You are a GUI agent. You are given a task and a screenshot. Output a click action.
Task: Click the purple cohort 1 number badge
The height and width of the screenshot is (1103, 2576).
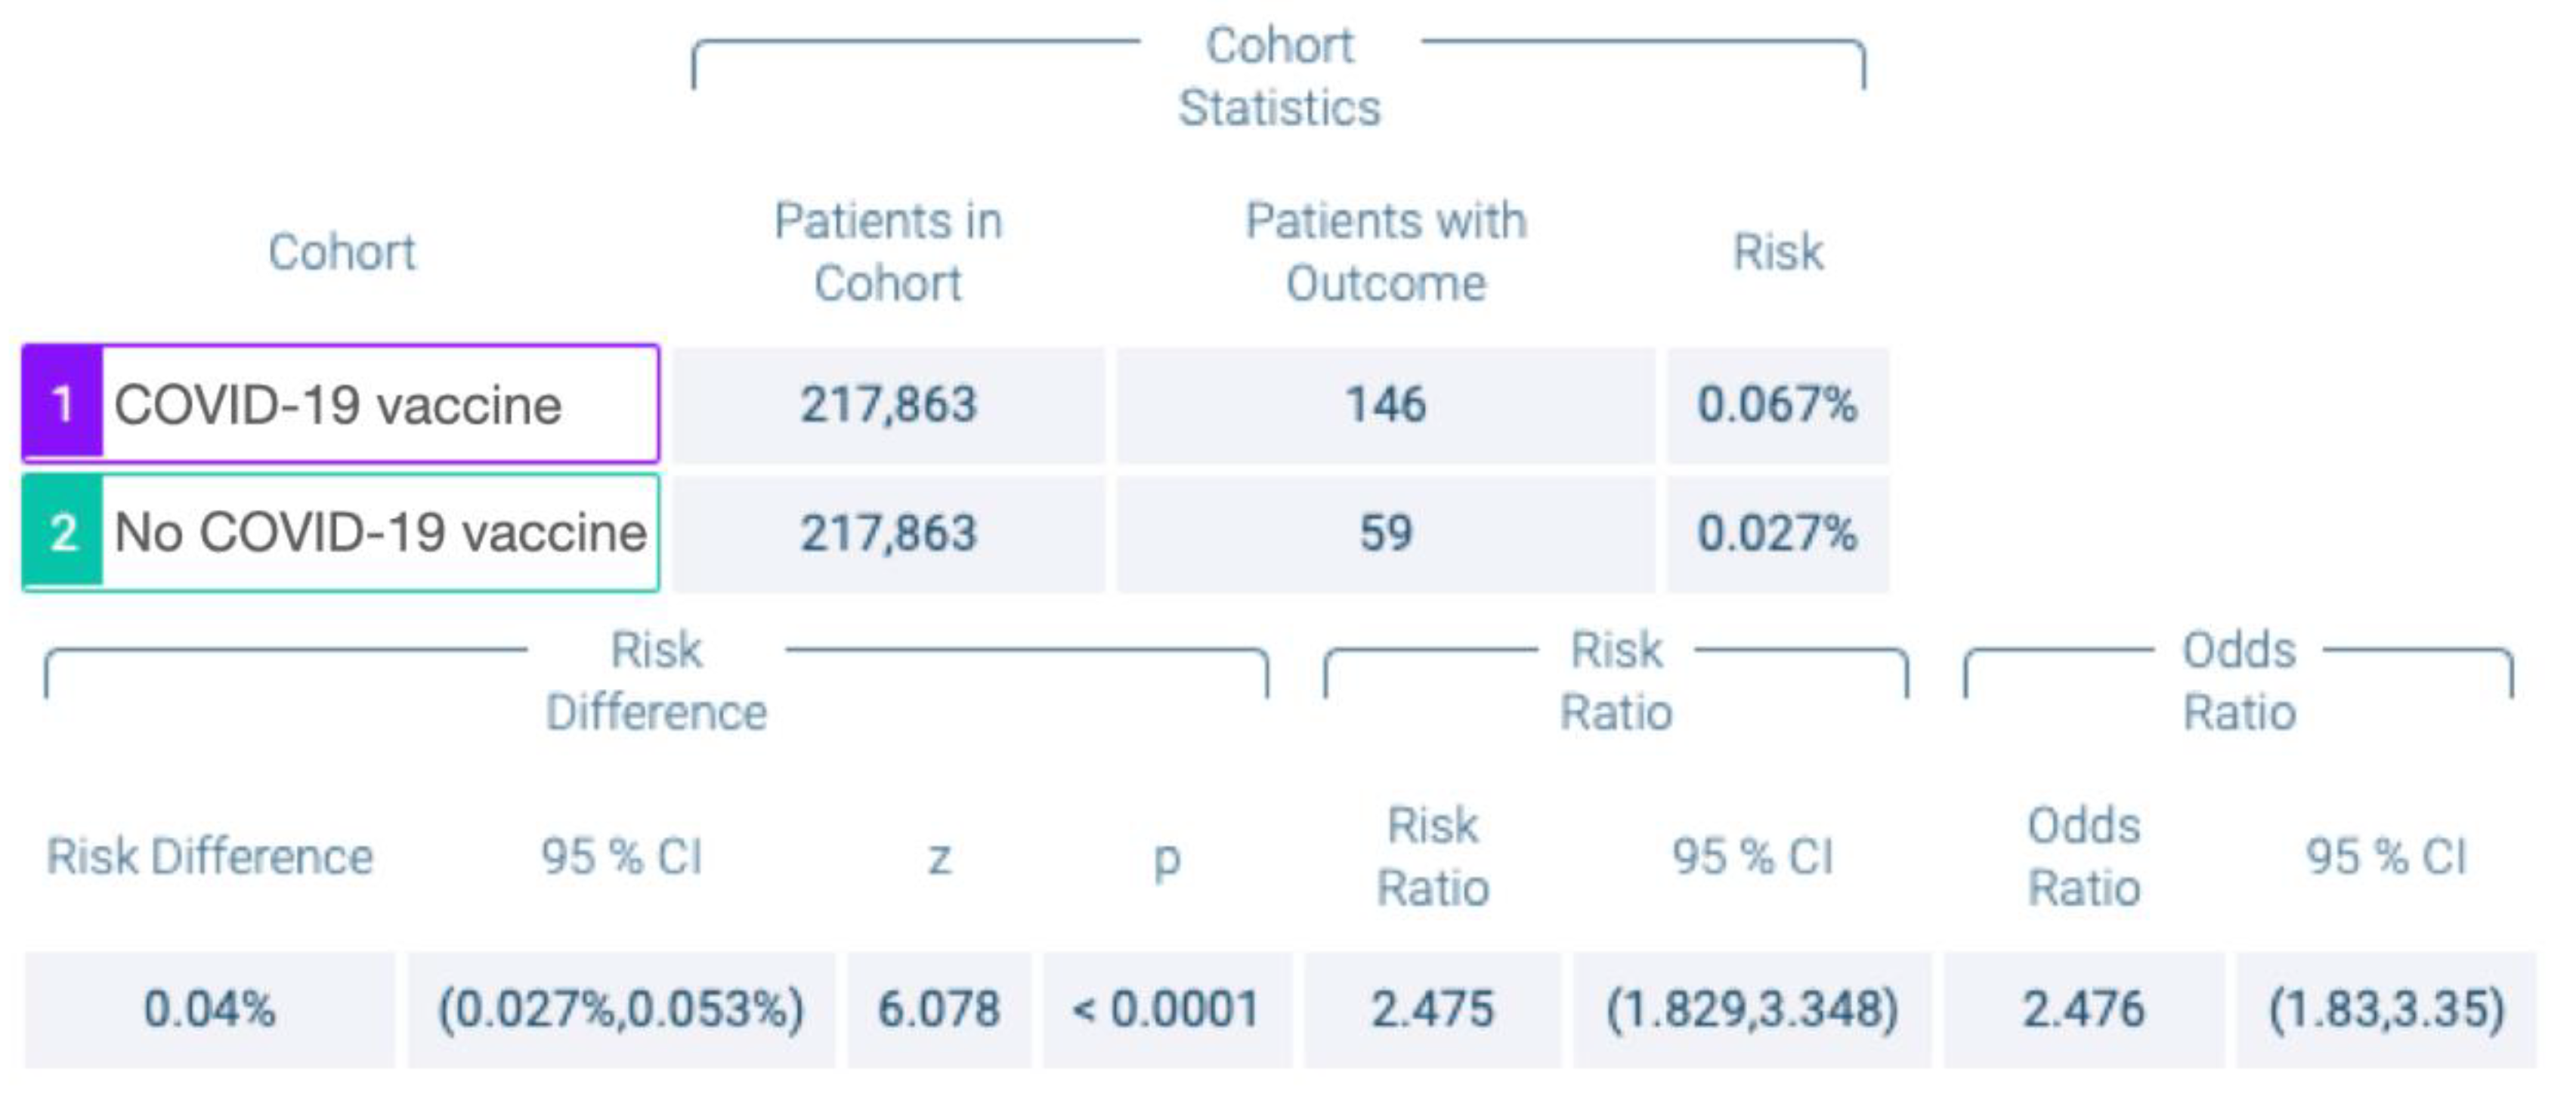(x=62, y=404)
